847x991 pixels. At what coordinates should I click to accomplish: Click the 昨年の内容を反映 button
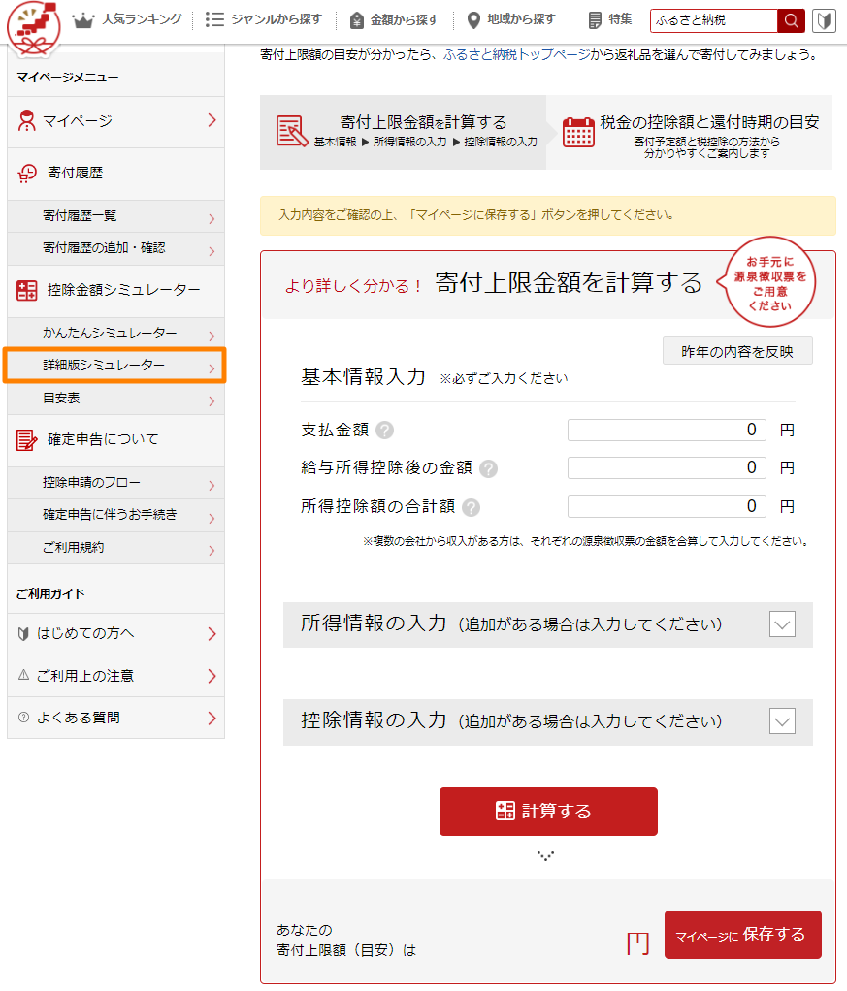737,351
